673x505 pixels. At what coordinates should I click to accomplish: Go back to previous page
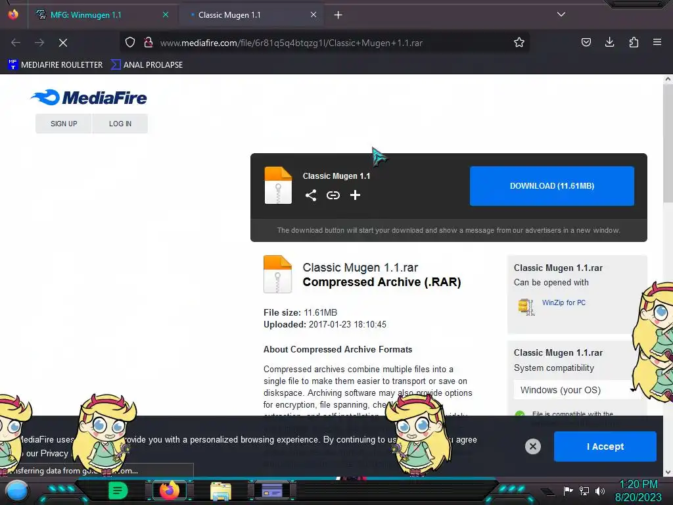[x=16, y=43]
